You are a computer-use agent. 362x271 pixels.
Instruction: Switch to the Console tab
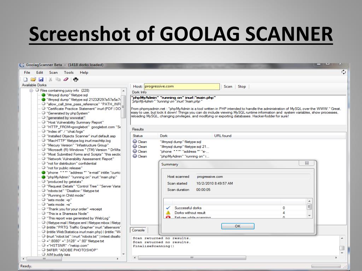pos(138,230)
